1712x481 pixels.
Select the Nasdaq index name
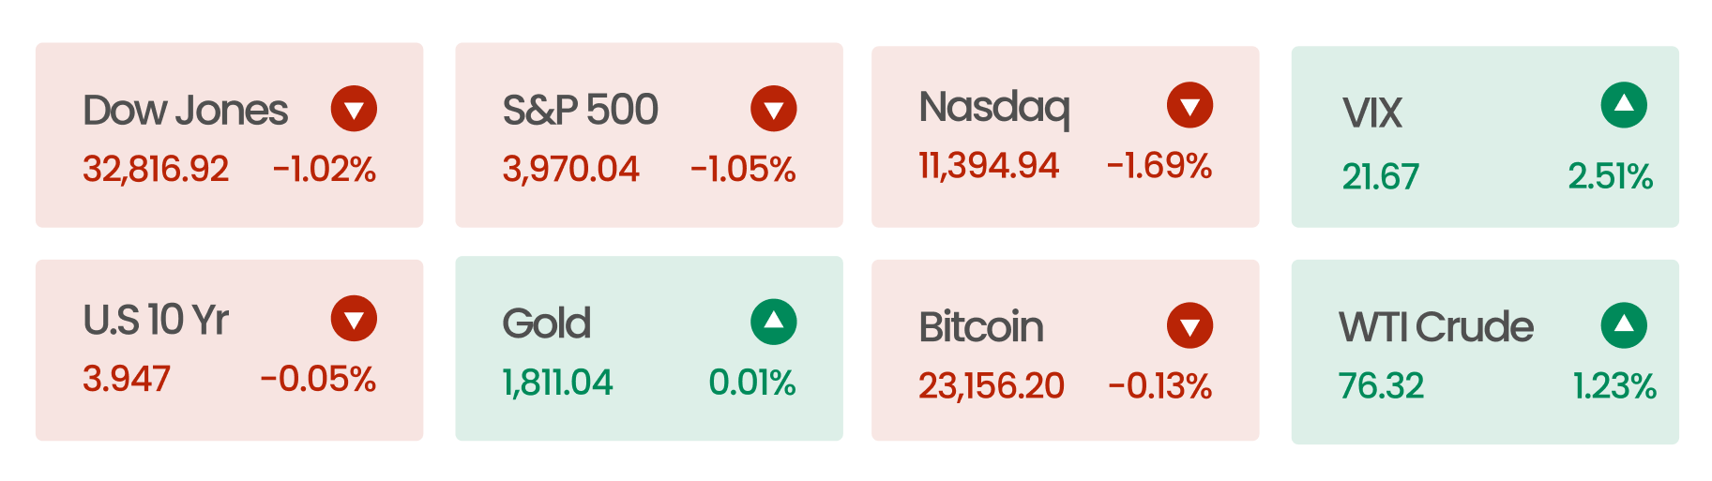[994, 109]
